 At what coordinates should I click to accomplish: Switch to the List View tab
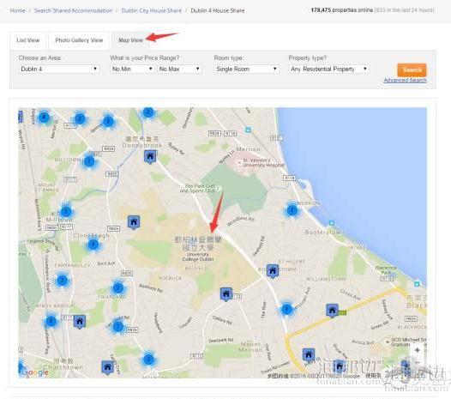pyautogui.click(x=28, y=40)
